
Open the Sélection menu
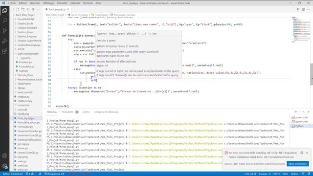pyautogui.click(x=35, y=3)
